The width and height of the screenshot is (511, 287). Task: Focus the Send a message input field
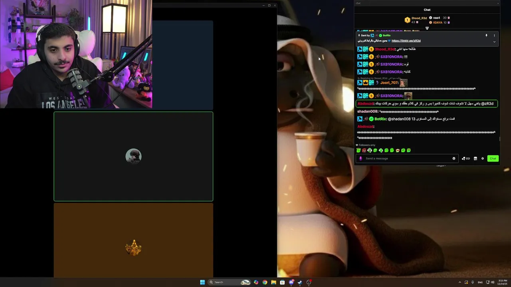407,158
